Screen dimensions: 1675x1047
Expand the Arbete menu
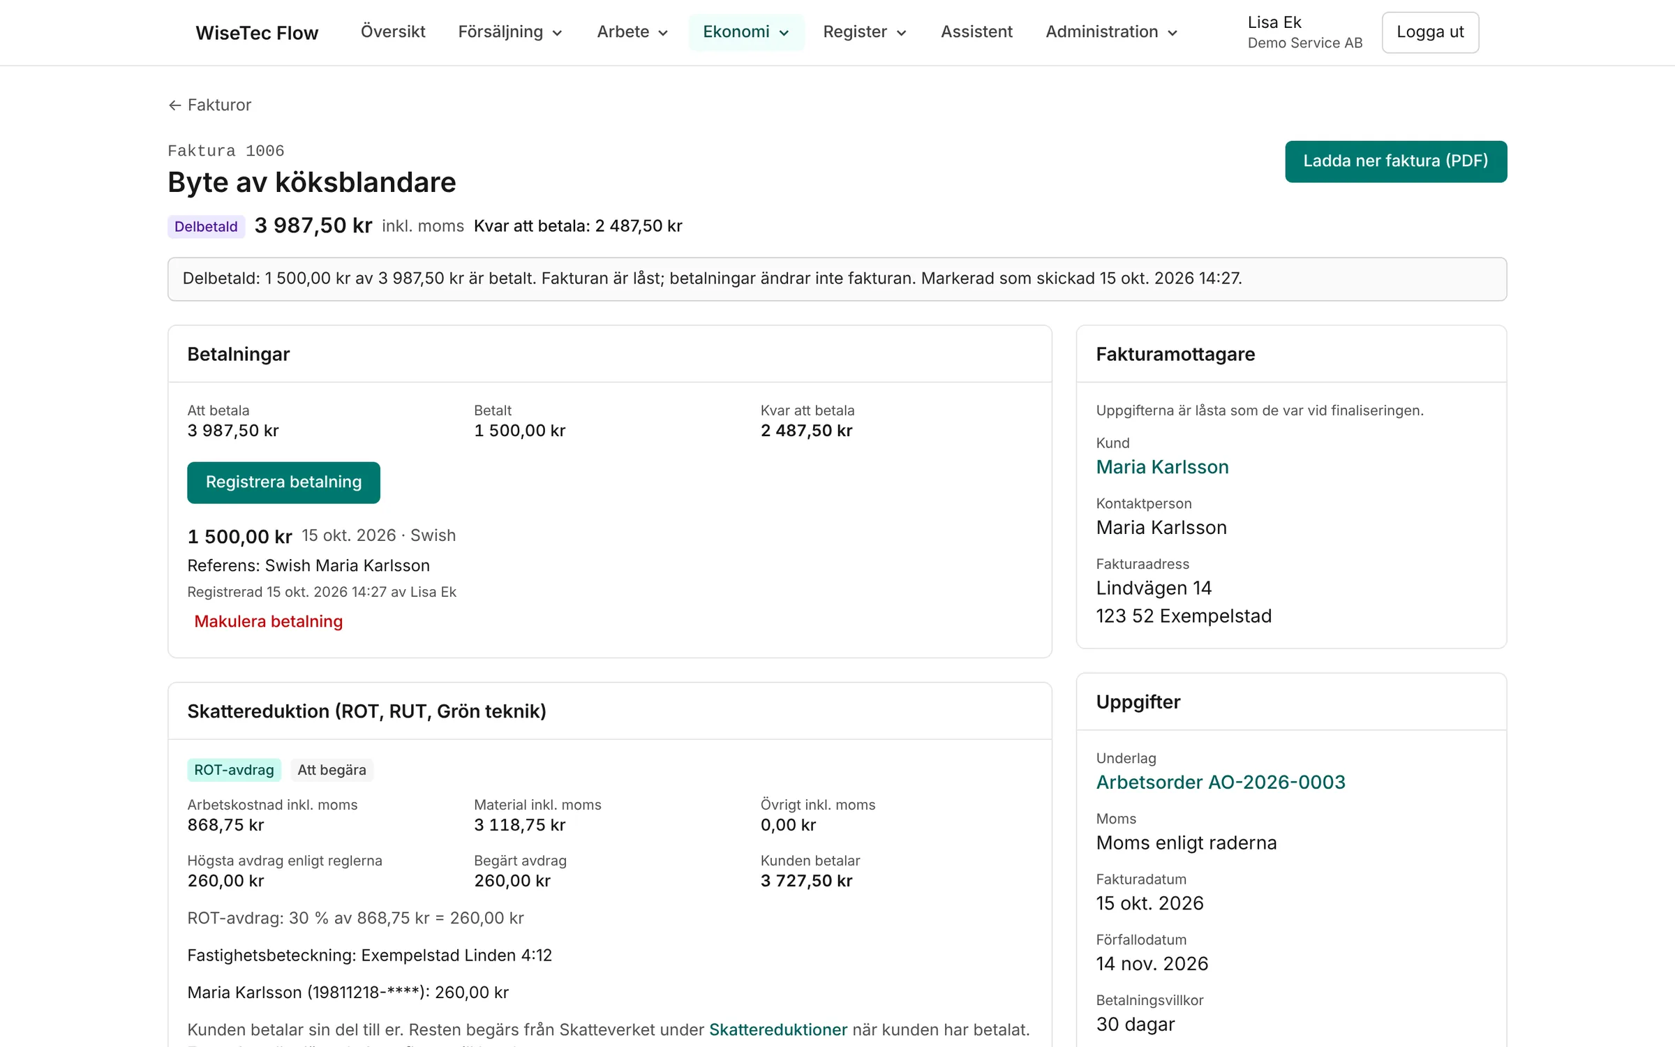632,32
